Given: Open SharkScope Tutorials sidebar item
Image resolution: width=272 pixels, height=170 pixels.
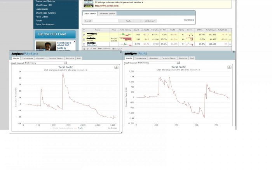Looking at the screenshot, I should tap(45, 13).
